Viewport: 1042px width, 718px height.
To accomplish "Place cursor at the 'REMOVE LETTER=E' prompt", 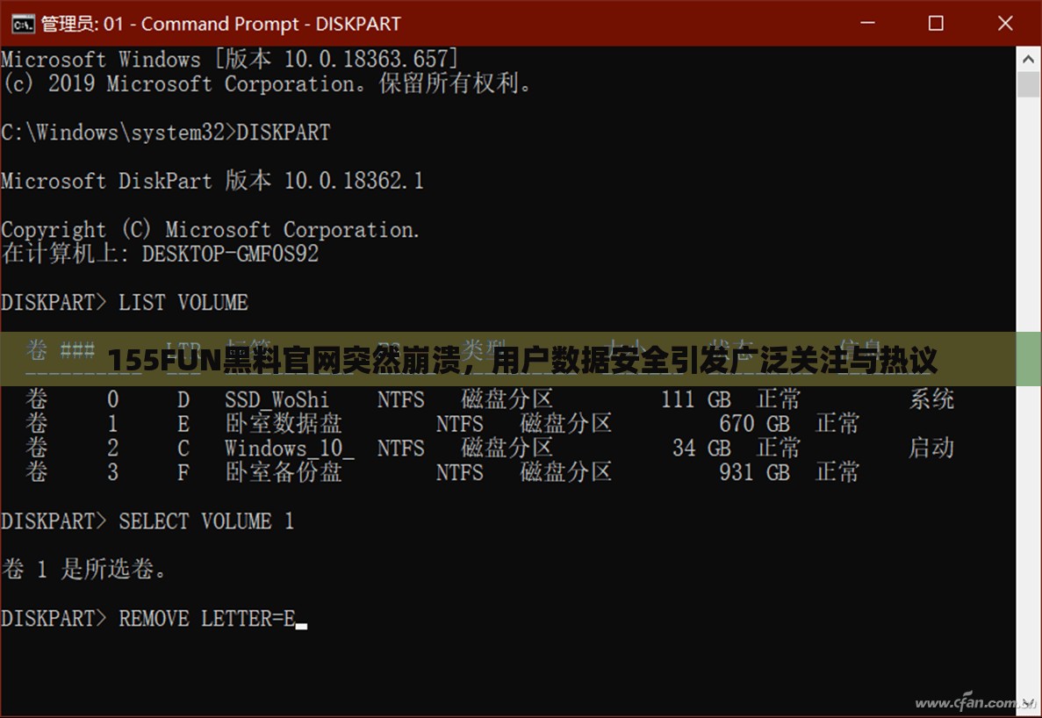I will click(x=299, y=619).
